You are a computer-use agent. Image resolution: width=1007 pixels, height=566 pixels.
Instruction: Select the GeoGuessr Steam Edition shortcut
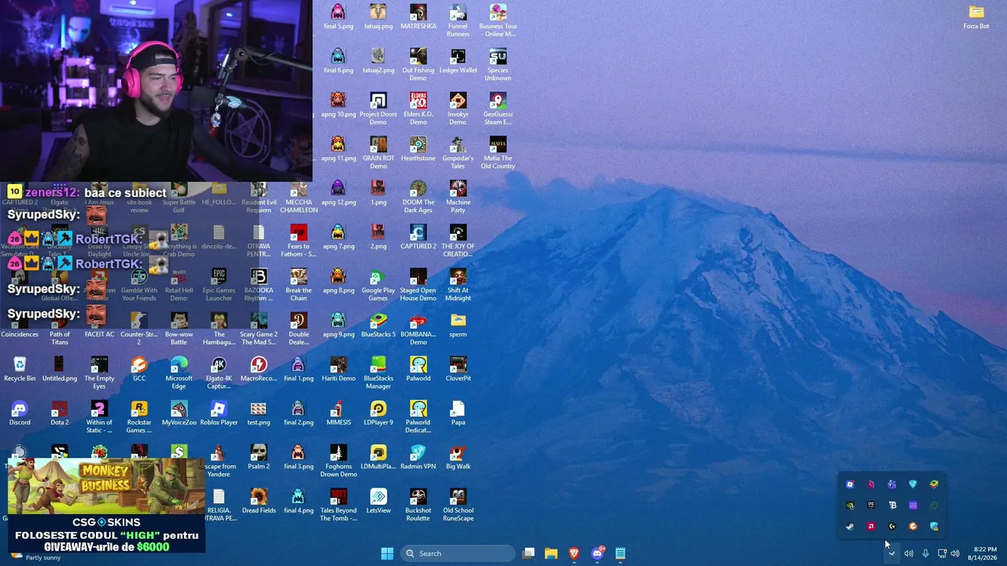[x=498, y=108]
